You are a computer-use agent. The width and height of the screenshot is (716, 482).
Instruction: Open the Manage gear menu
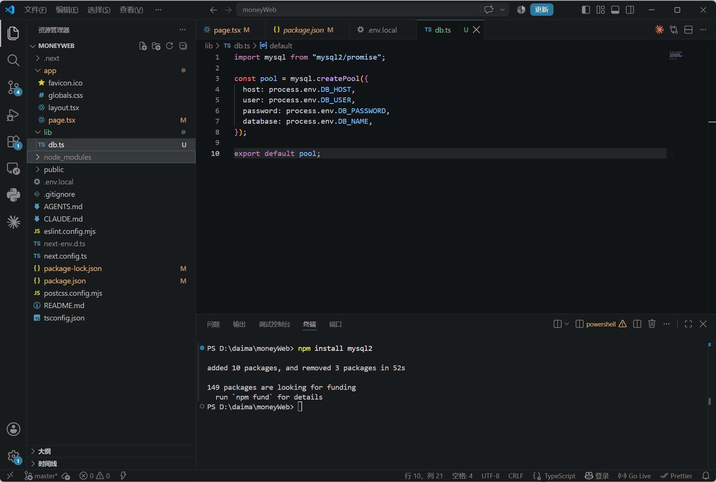14,457
